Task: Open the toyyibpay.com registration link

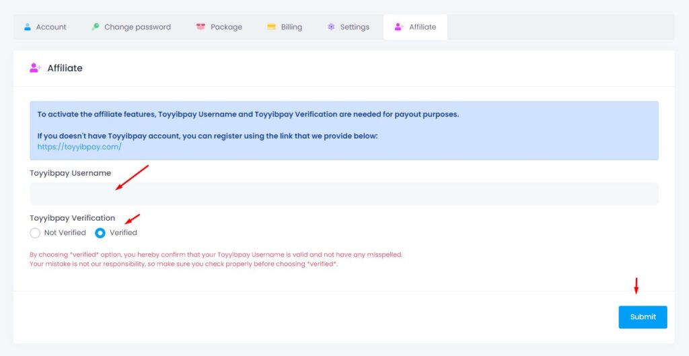Action: tap(79, 147)
